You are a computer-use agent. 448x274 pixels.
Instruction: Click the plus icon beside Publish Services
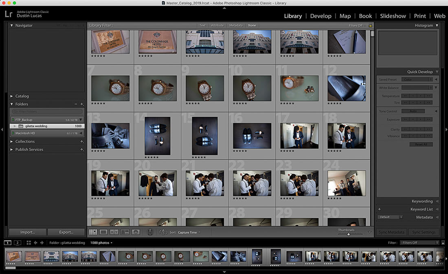[82, 149]
